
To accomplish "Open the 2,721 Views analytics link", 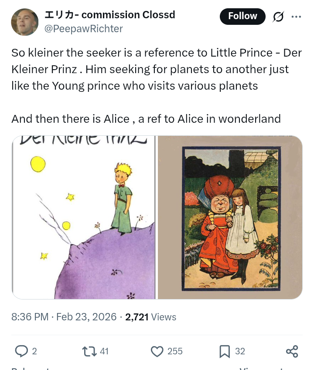I will point(151,317).
